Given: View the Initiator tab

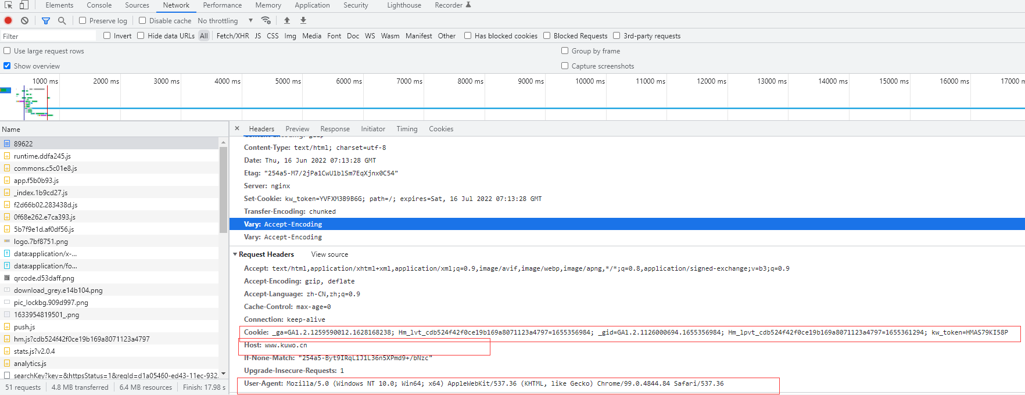Looking at the screenshot, I should pyautogui.click(x=373, y=129).
